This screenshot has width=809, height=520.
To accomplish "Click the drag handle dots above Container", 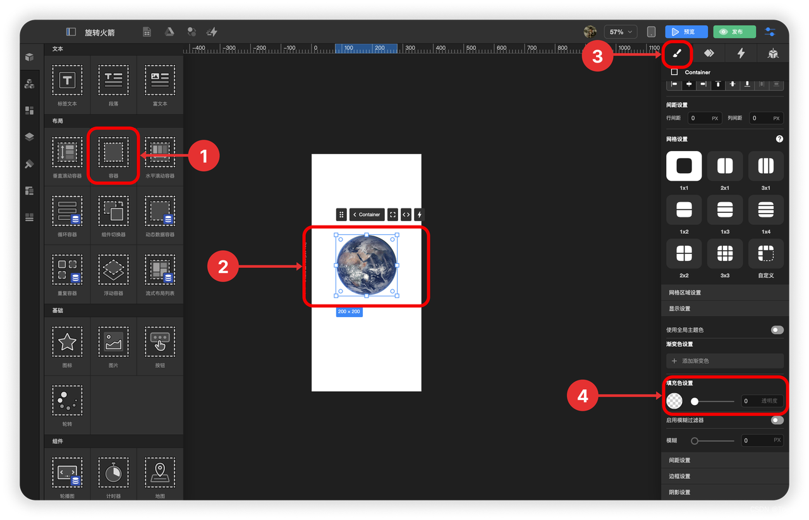I will tap(341, 214).
